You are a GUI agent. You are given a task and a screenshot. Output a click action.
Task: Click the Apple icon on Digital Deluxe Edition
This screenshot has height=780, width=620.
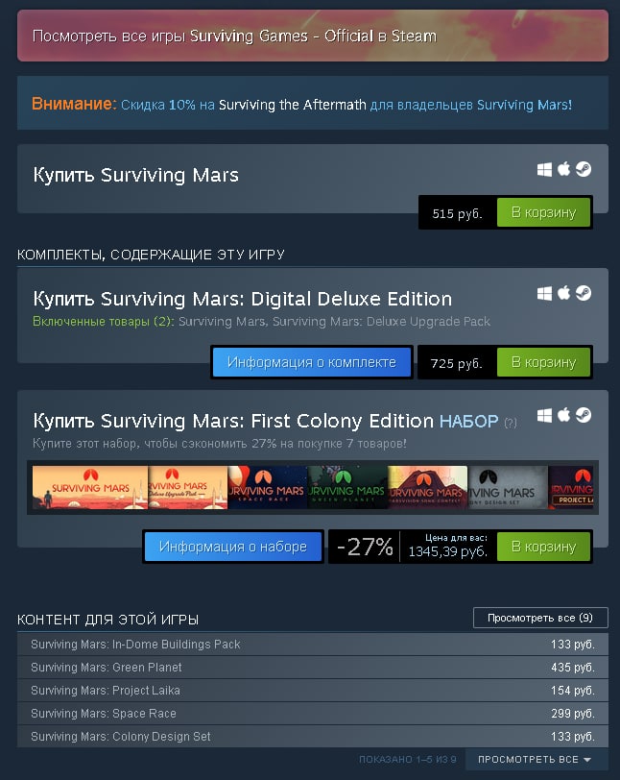(x=563, y=293)
